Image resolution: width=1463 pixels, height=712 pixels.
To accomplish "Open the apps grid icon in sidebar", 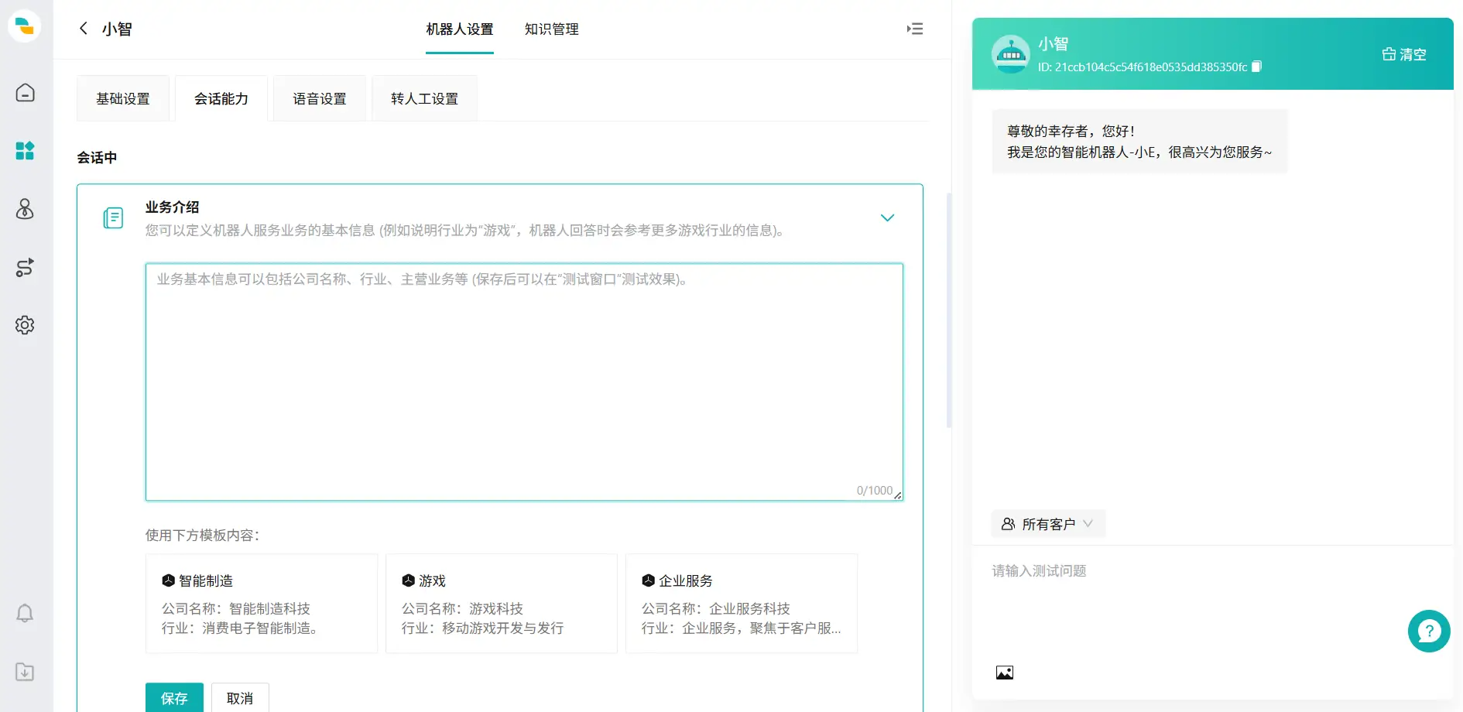I will tap(25, 150).
